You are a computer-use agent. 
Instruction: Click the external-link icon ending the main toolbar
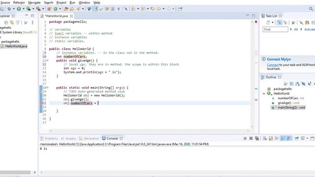point(180,9)
